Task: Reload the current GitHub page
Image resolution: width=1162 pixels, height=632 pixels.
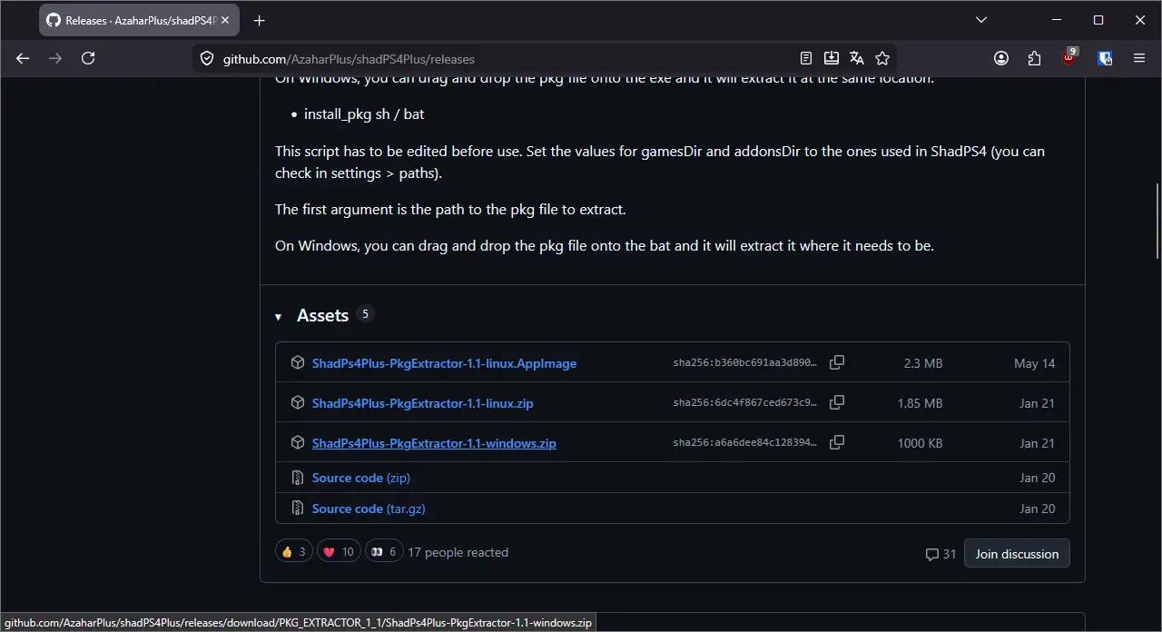Action: click(x=88, y=58)
